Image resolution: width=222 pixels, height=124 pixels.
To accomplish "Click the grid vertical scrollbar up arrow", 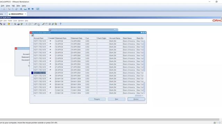I will click(x=144, y=41).
